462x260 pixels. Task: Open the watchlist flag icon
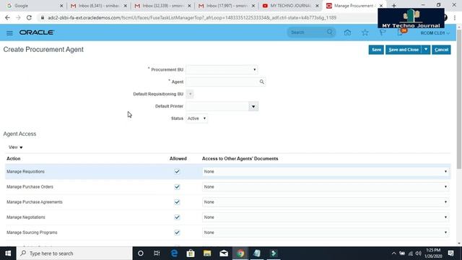382,32
